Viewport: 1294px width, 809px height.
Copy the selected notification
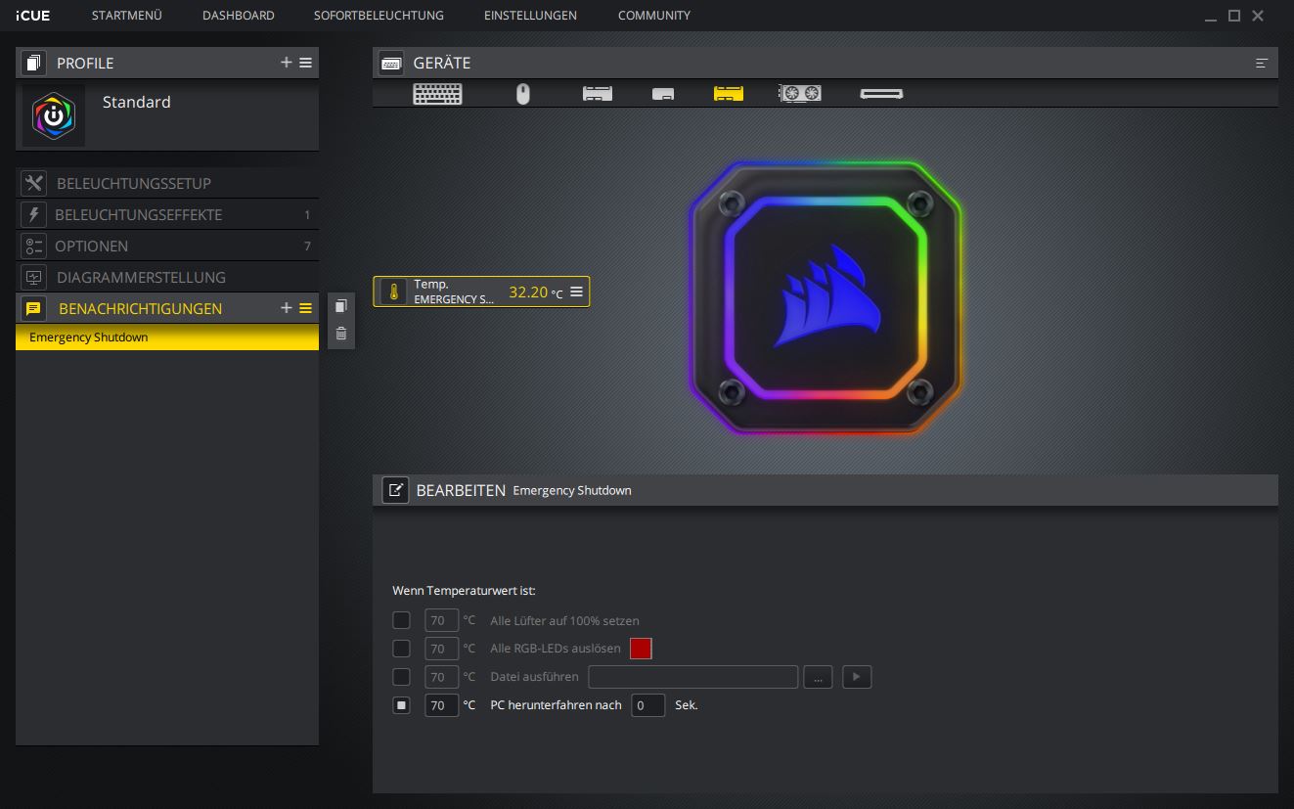(x=341, y=306)
